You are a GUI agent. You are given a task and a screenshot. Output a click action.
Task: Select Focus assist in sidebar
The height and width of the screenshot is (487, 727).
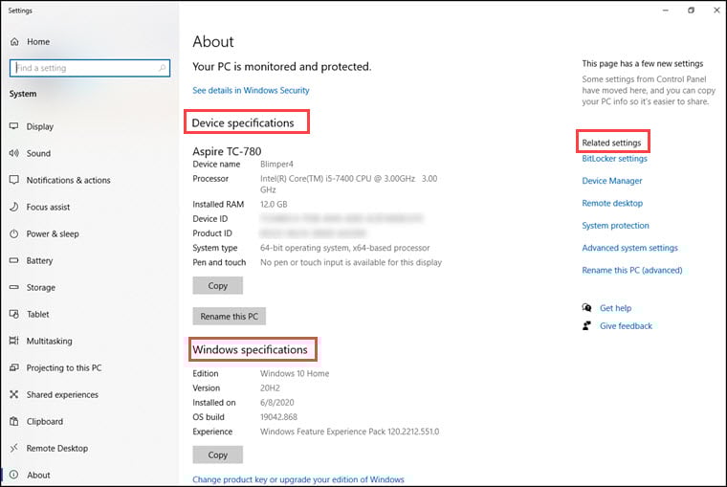pos(48,207)
